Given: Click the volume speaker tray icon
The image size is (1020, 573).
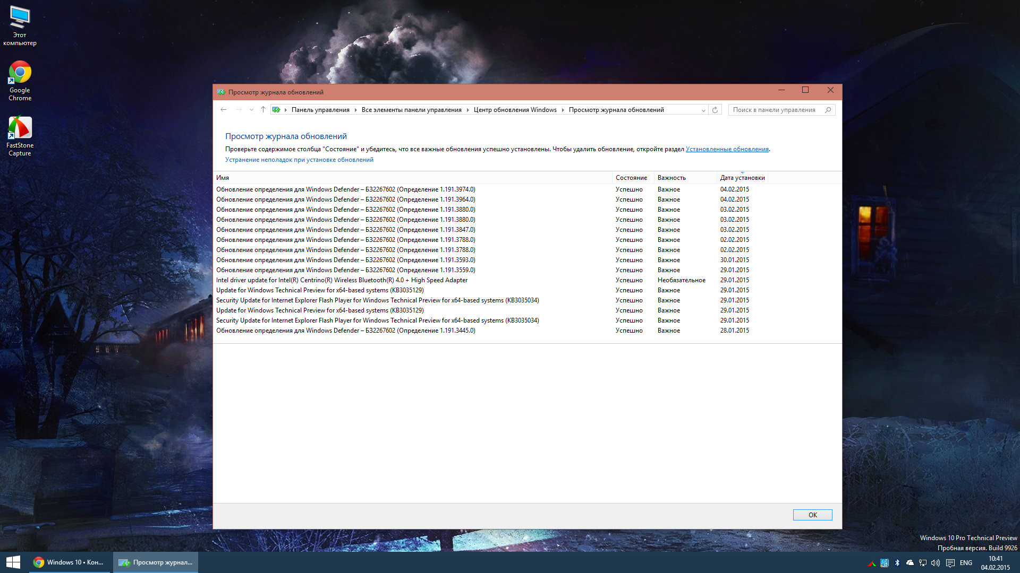Looking at the screenshot, I should point(936,563).
